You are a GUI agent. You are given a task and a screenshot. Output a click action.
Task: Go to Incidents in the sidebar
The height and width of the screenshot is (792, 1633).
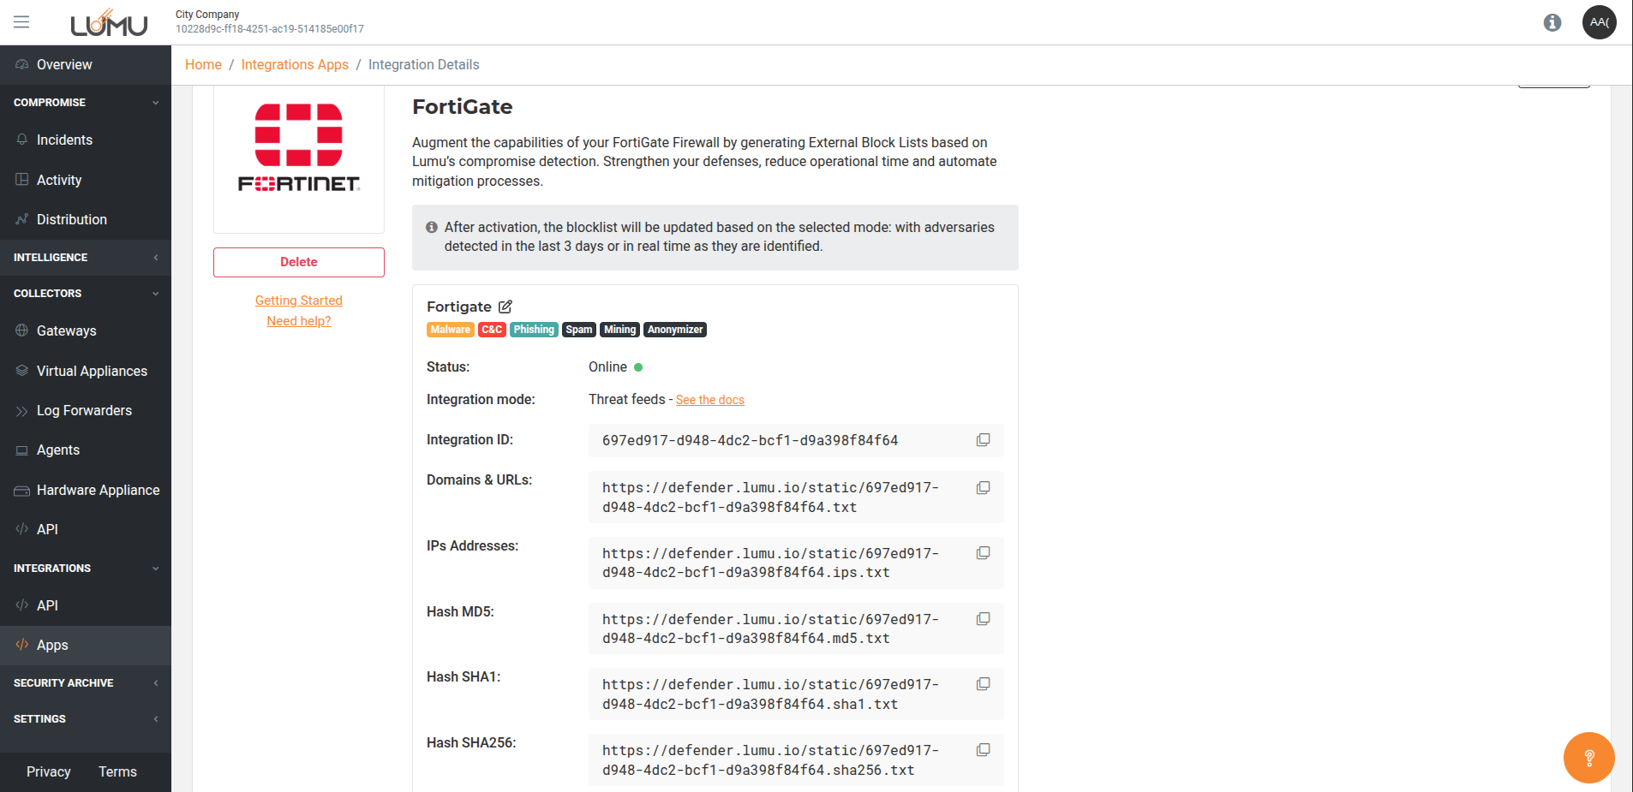click(x=64, y=140)
